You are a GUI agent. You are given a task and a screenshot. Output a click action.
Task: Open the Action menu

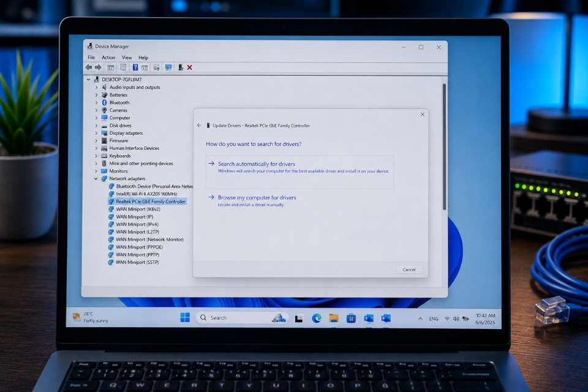click(x=108, y=58)
